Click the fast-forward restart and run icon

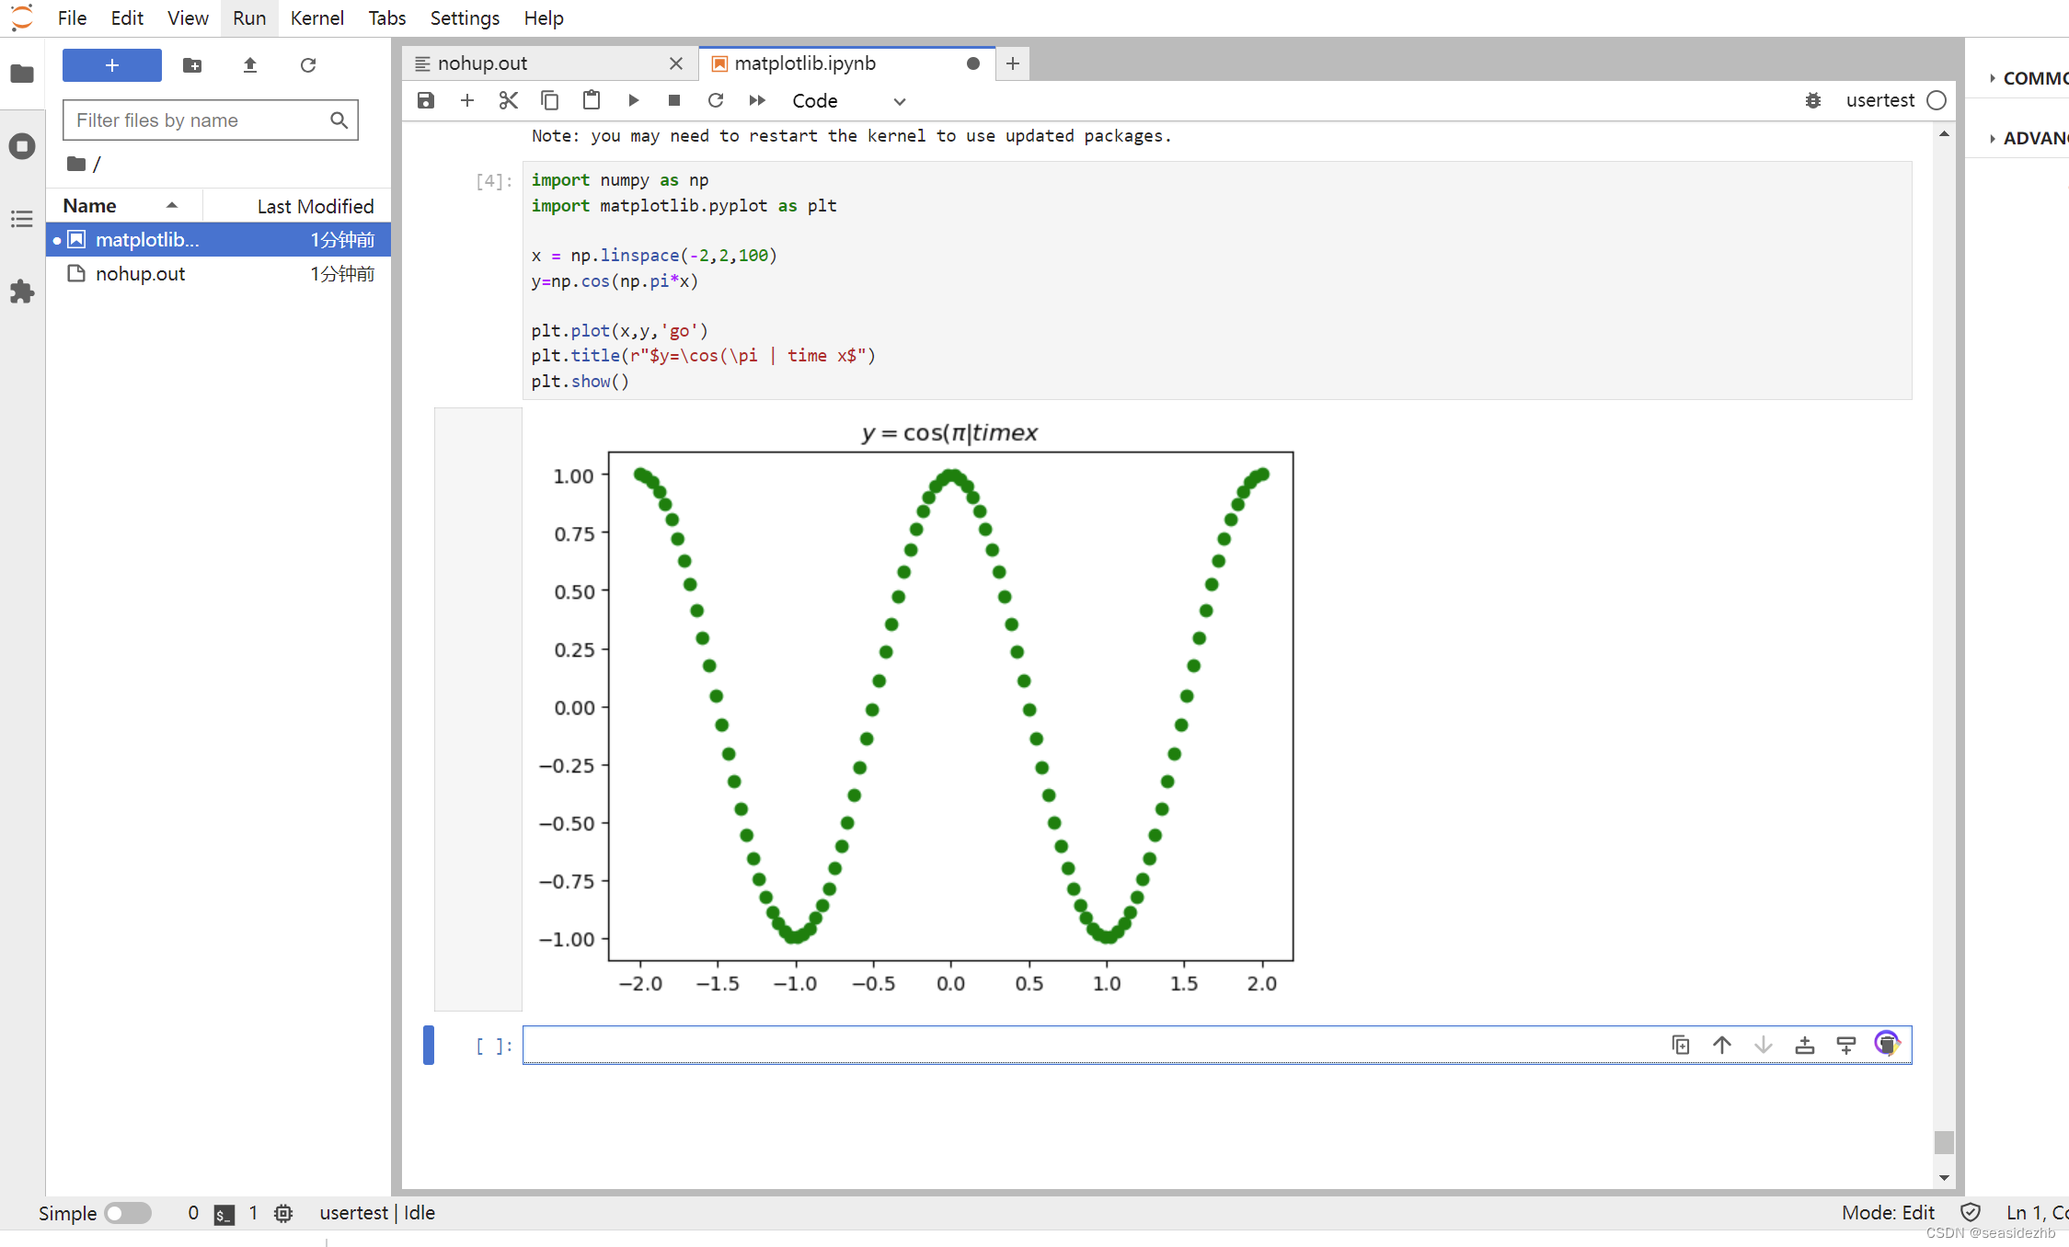pos(755,99)
